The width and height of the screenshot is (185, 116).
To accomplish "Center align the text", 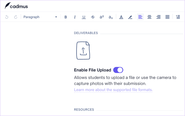I will (149, 17).
